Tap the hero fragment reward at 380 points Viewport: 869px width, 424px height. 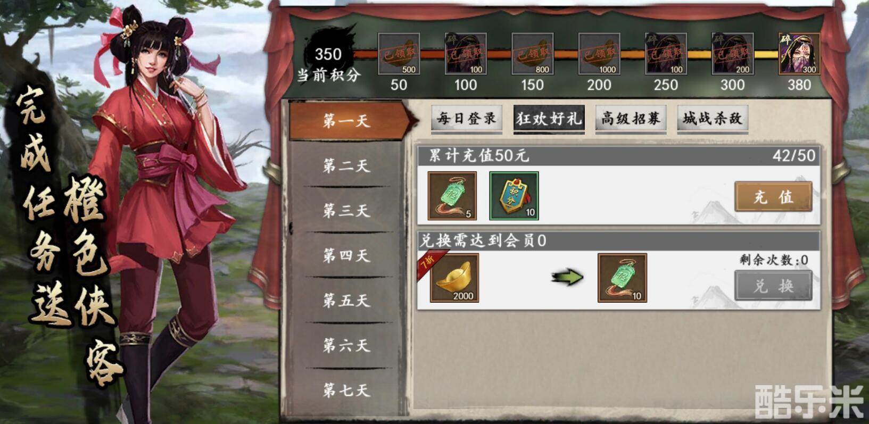799,54
